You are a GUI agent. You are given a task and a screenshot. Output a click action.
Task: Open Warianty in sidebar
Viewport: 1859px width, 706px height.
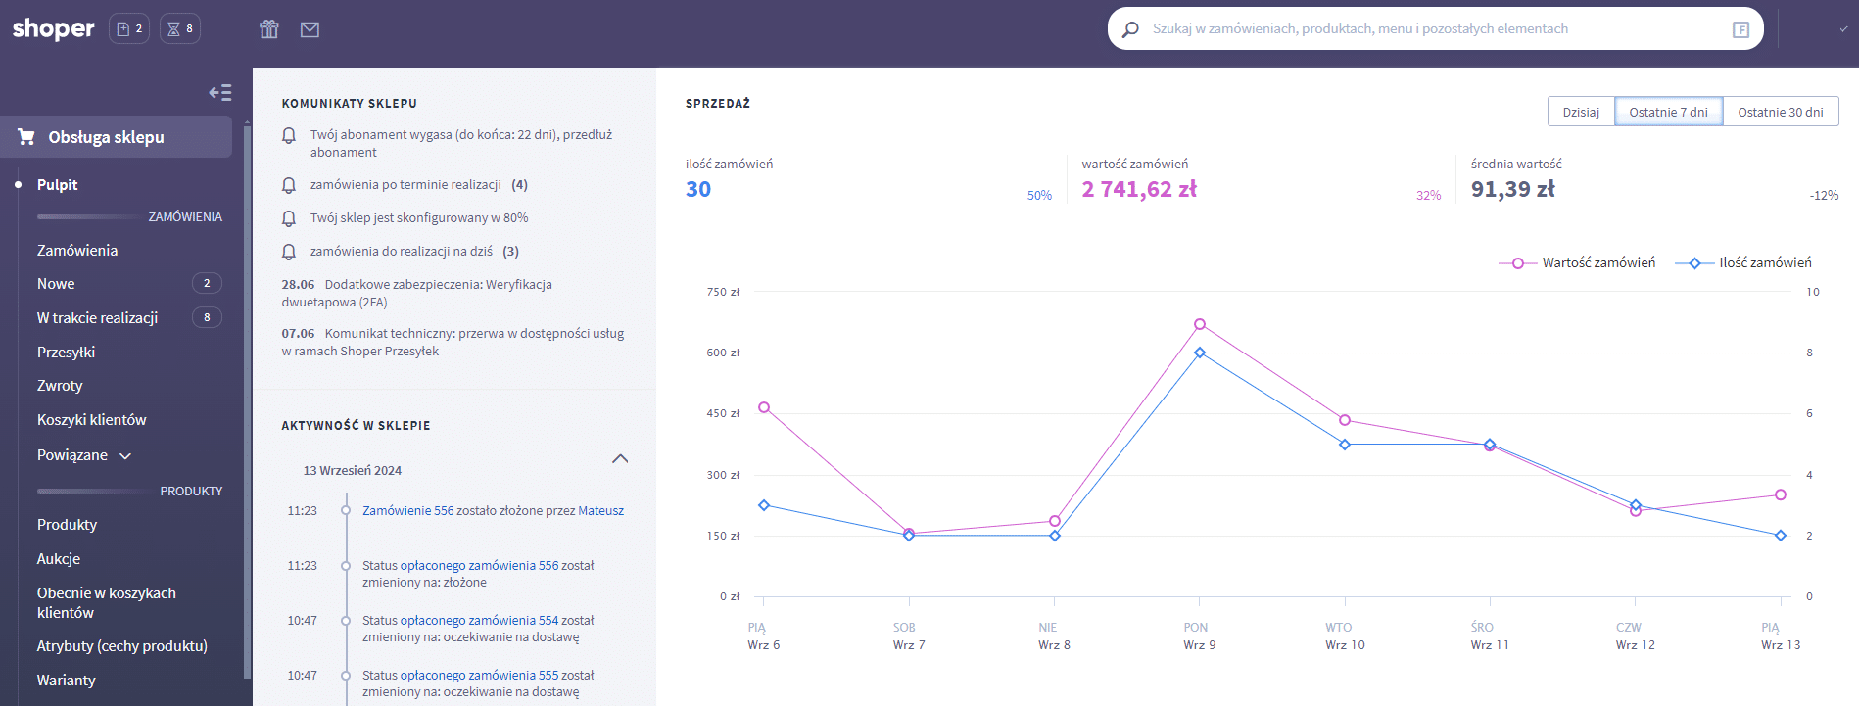click(x=67, y=681)
